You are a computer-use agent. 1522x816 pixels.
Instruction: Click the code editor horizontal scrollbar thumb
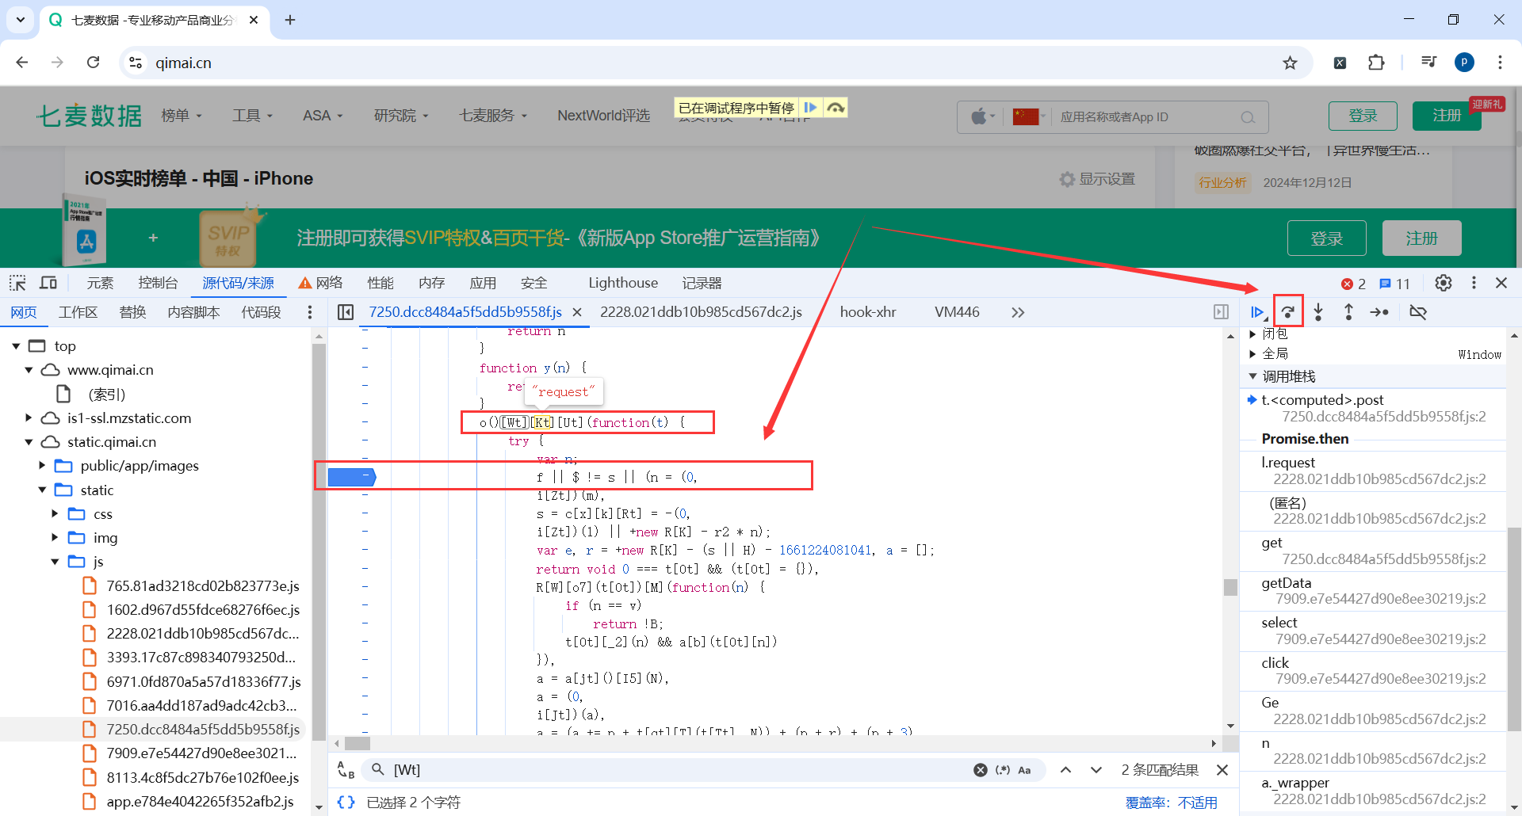pos(358,743)
